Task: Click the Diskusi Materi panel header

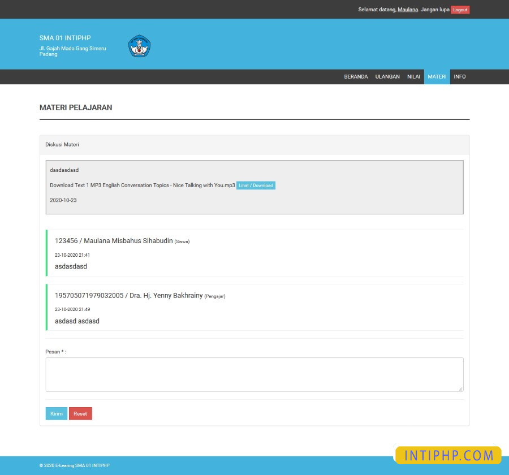Action: [x=62, y=144]
